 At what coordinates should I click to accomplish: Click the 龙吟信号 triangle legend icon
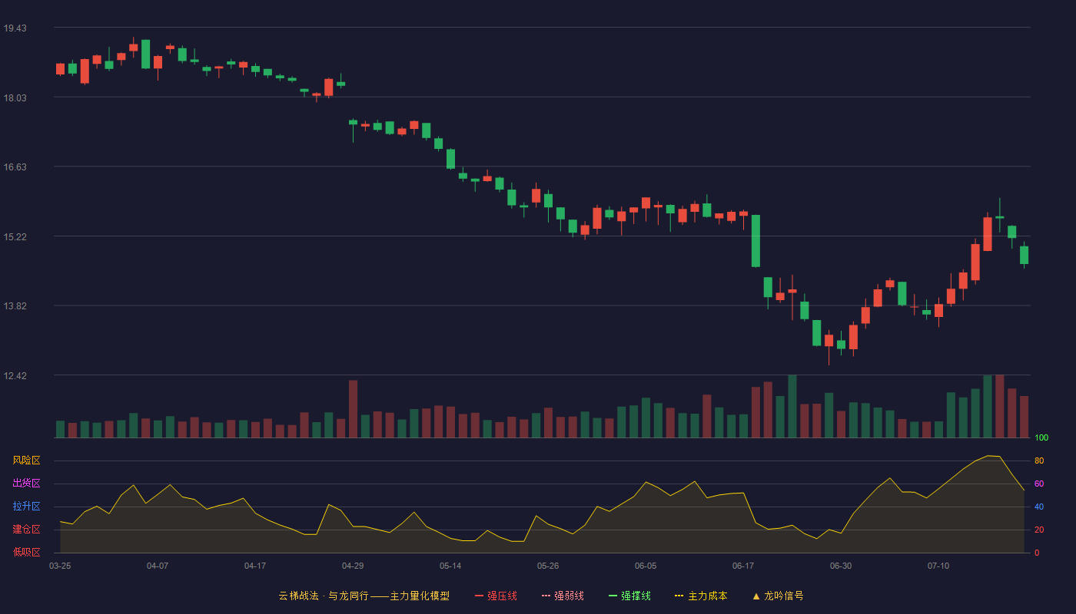[x=756, y=596]
